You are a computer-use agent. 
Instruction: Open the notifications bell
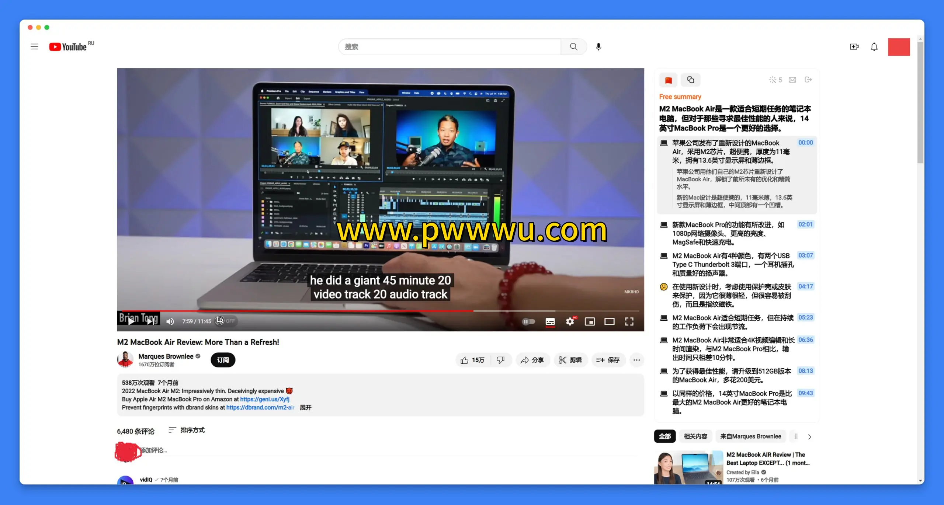(874, 47)
